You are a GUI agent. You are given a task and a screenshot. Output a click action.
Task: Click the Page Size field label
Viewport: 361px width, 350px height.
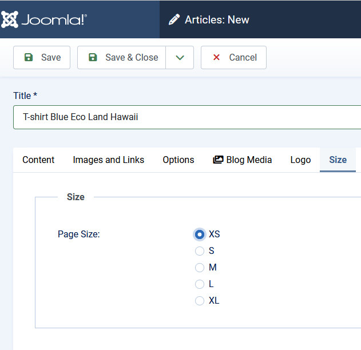(x=78, y=234)
